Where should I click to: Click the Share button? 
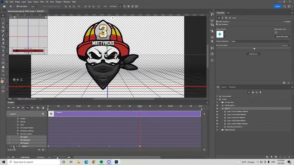point(277,6)
